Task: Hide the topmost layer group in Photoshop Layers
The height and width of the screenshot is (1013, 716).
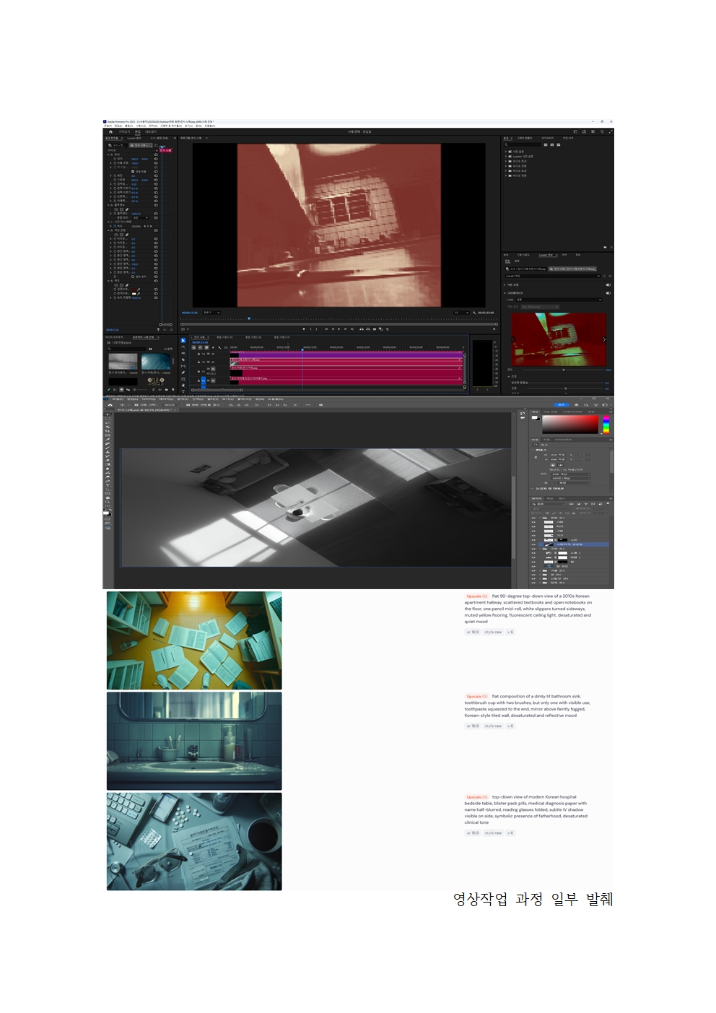Action: [533, 518]
